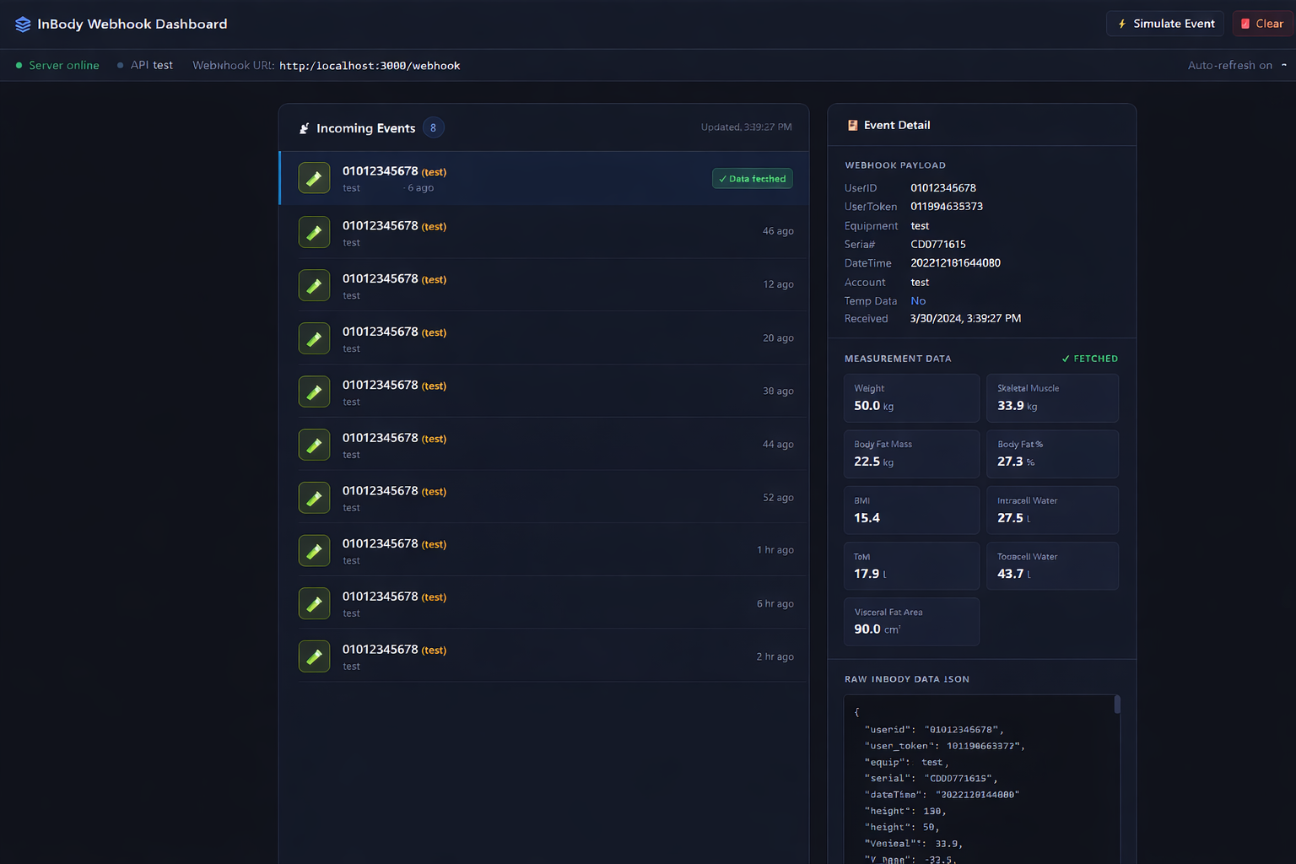Click the API test status dot
The image size is (1296, 864).
coord(120,65)
